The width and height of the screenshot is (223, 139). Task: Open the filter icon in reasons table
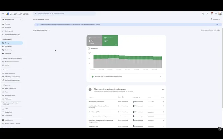(163, 90)
